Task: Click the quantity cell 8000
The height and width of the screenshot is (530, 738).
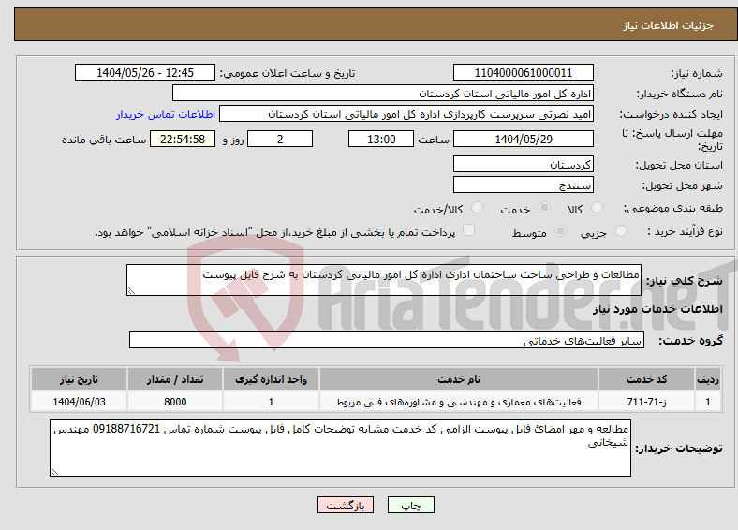Action: [x=175, y=402]
